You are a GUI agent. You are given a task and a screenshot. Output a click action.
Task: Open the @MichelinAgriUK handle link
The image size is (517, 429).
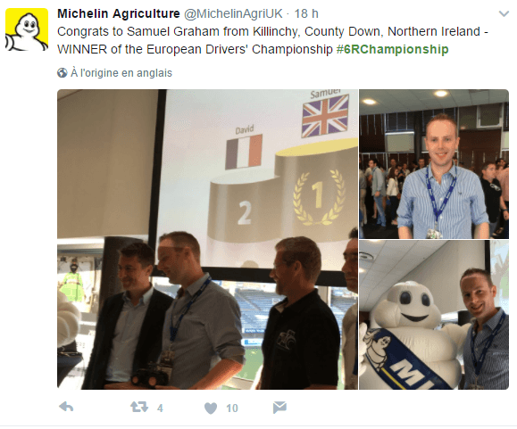[233, 14]
